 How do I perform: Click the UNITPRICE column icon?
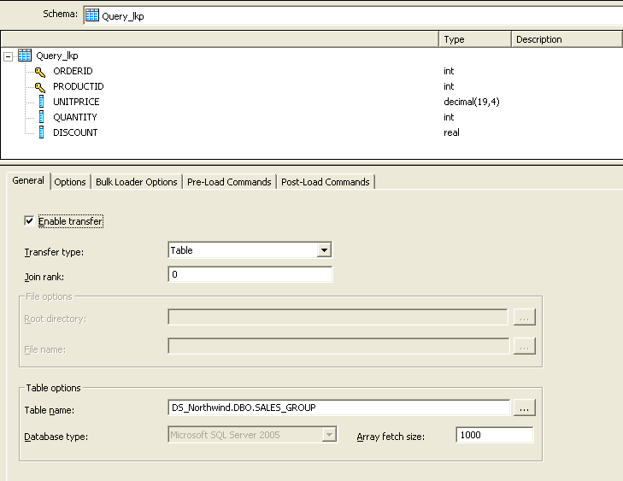[41, 102]
